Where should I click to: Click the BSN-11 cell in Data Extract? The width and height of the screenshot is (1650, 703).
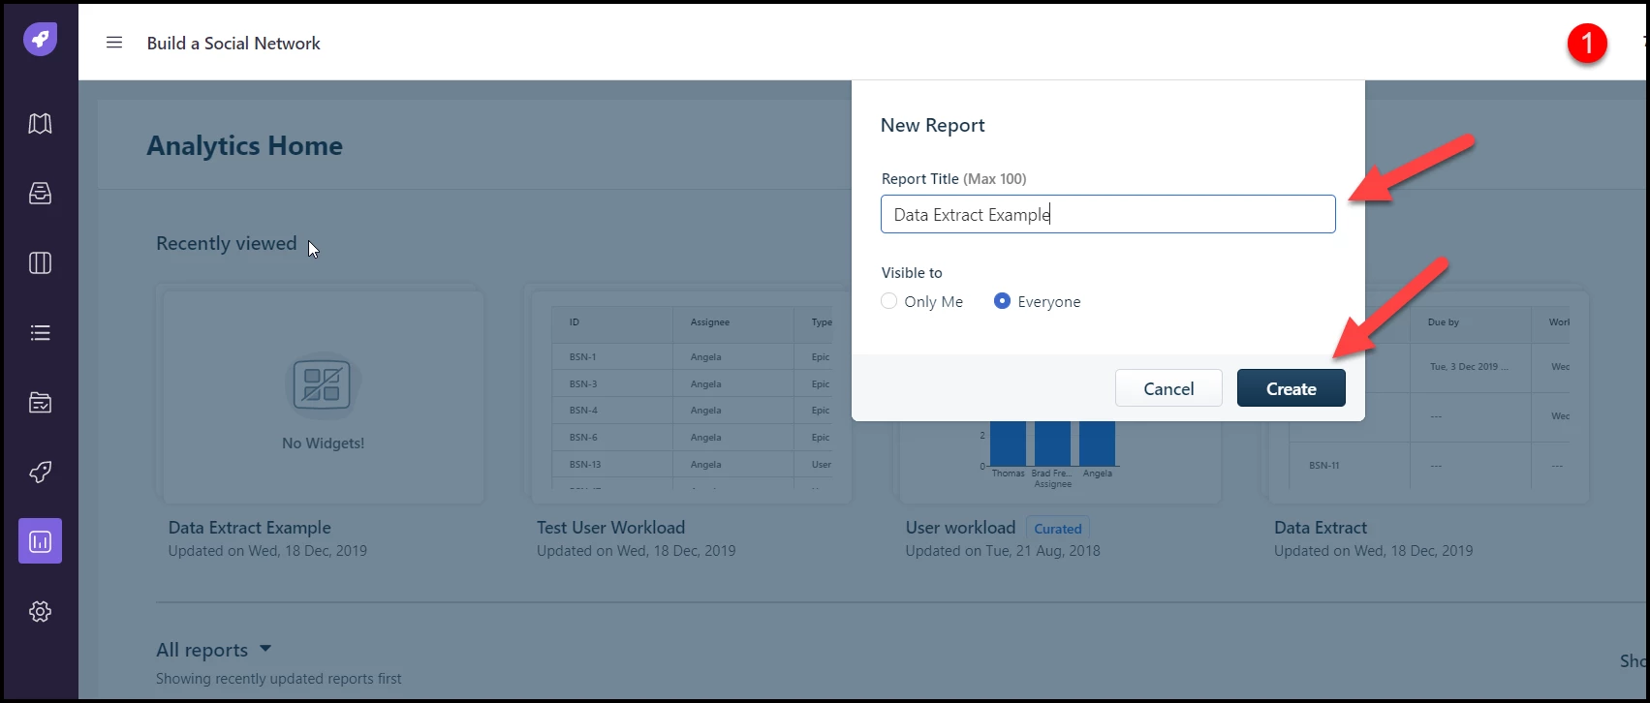tap(1323, 466)
